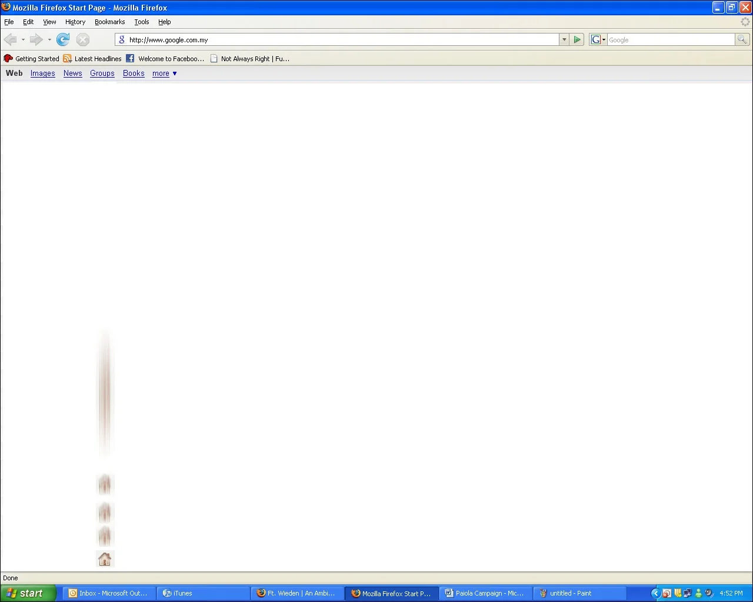Open the Welcome to Facebook bookmark
Image resolution: width=753 pixels, height=602 pixels.
point(165,59)
